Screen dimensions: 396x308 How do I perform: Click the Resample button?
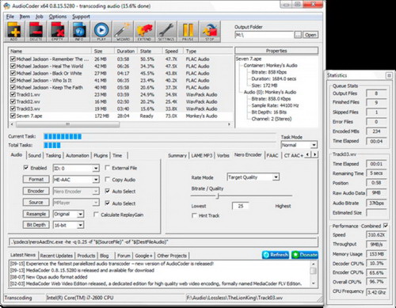pyautogui.click(x=36, y=214)
